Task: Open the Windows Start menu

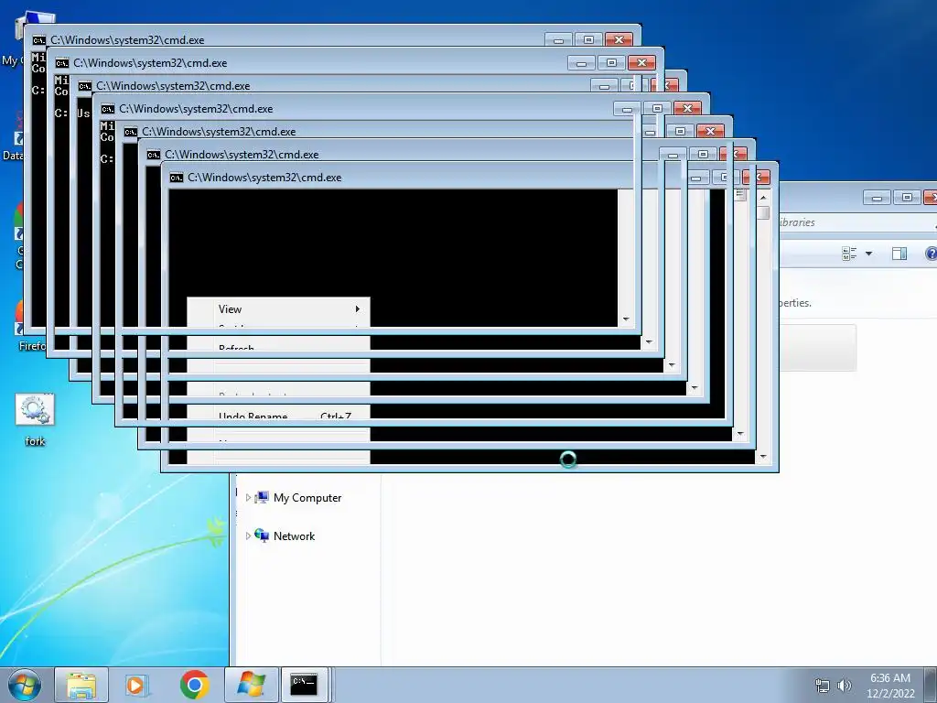Action: pos(24,685)
